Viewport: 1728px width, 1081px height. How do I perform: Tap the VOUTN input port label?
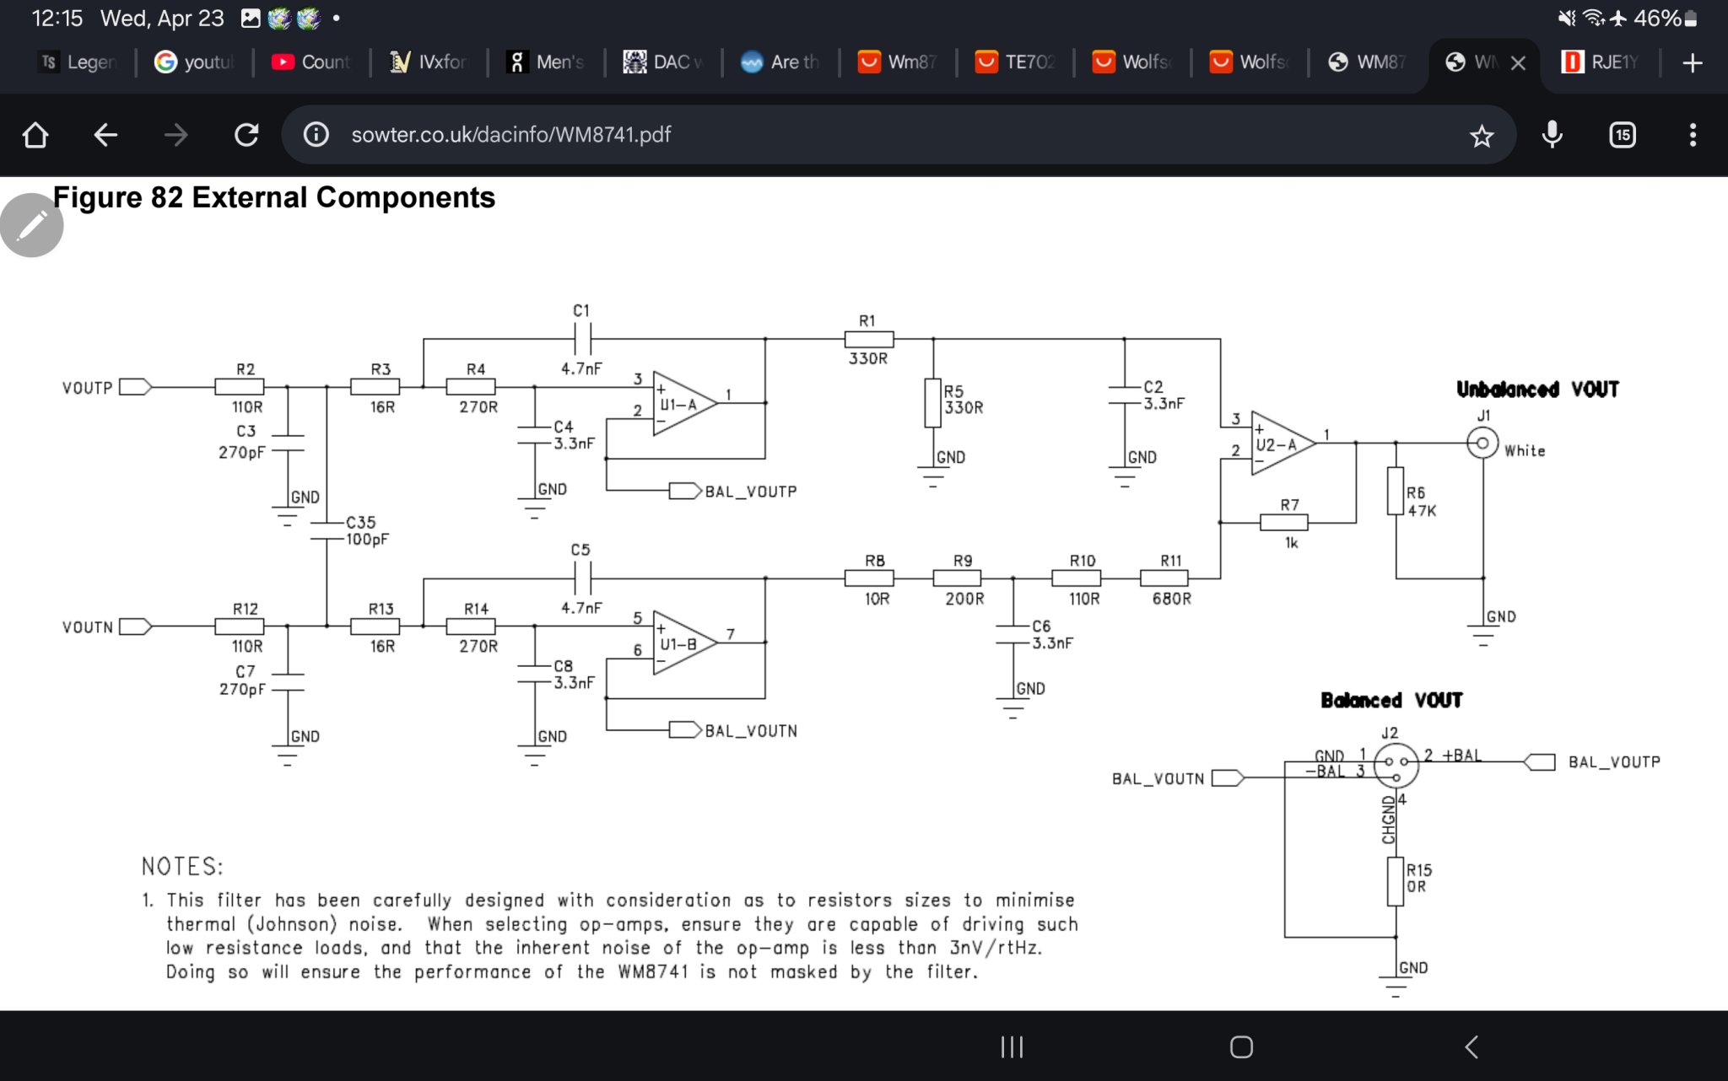(x=87, y=627)
